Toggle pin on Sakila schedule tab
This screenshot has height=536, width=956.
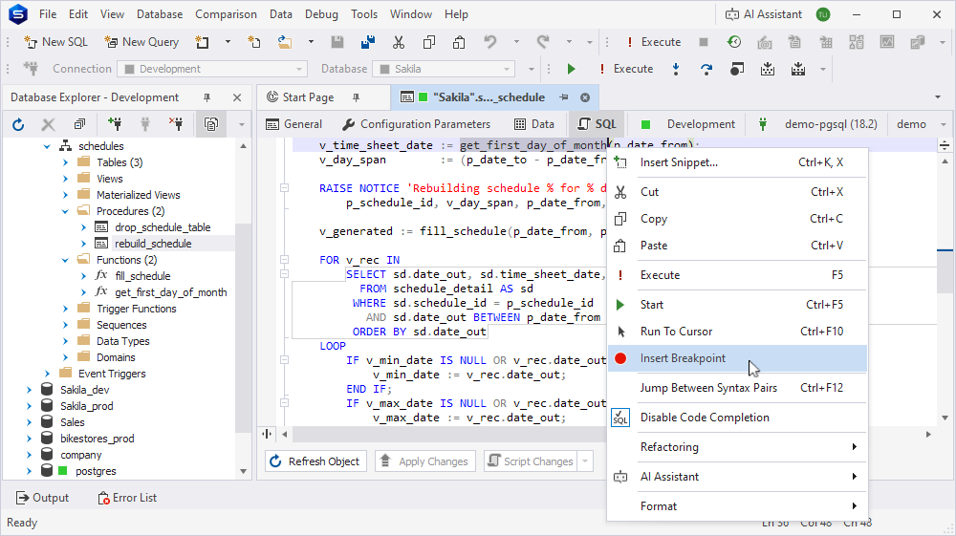564,97
